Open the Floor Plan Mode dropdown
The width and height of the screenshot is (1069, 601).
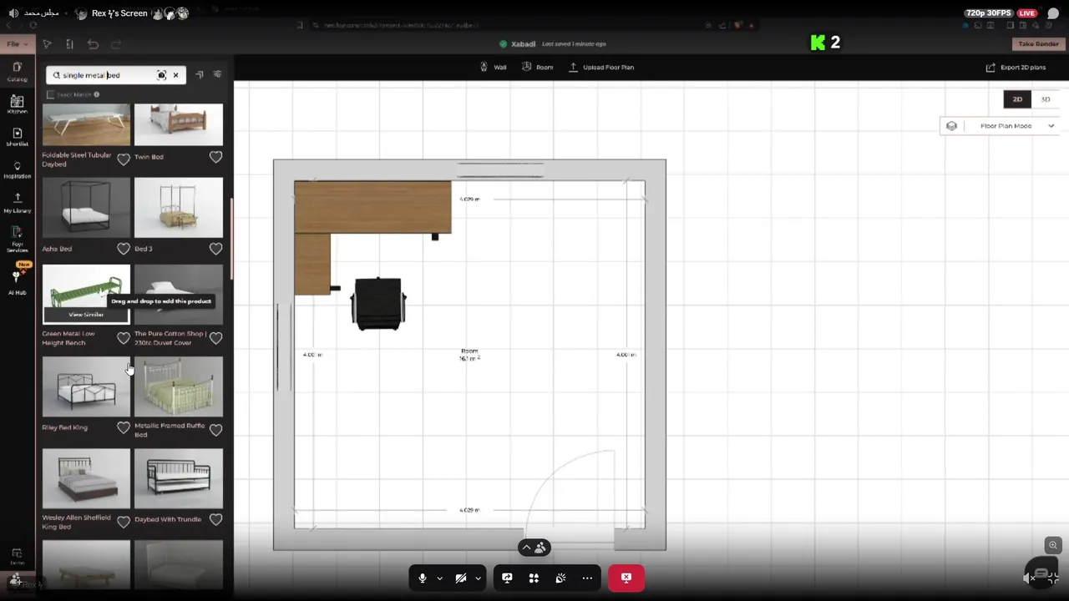(x=1001, y=126)
